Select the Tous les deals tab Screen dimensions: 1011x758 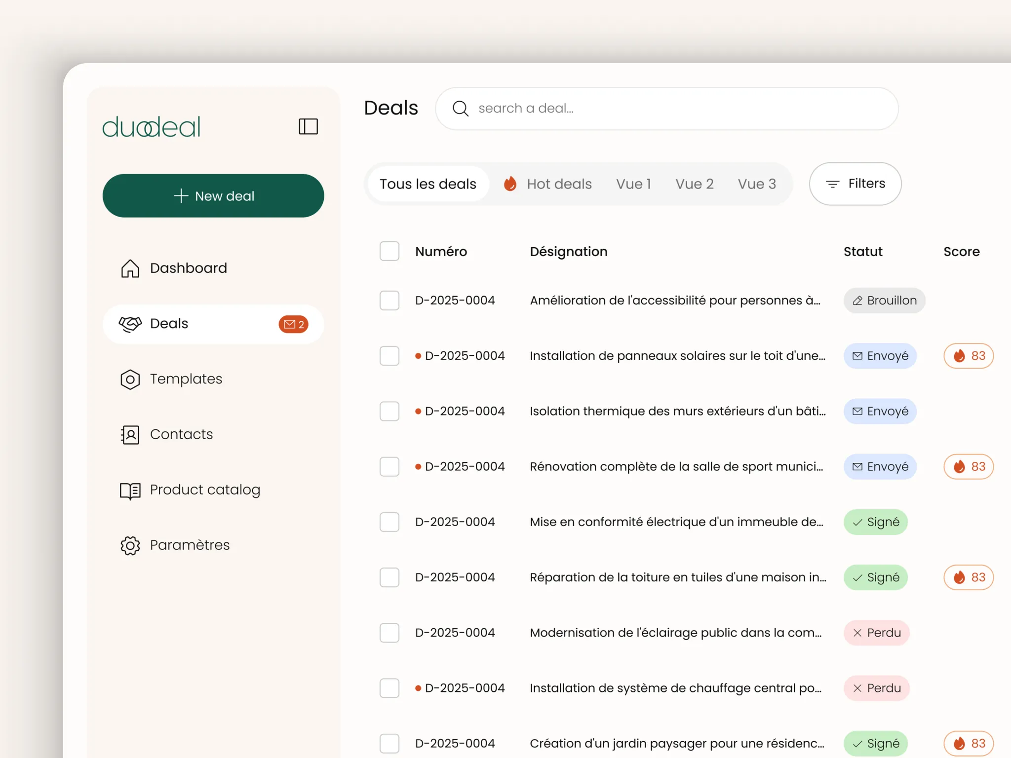tap(428, 184)
